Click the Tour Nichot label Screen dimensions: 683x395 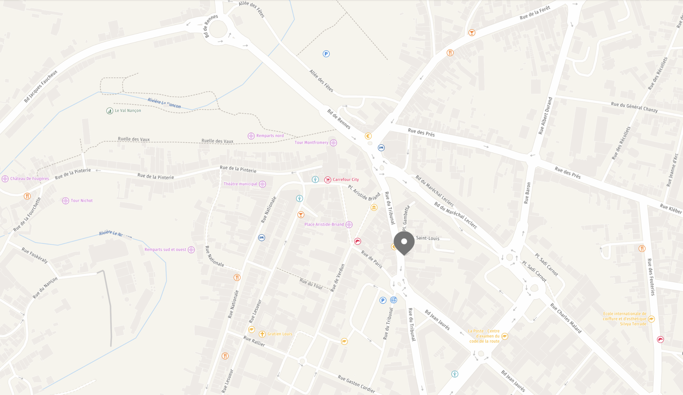(82, 201)
